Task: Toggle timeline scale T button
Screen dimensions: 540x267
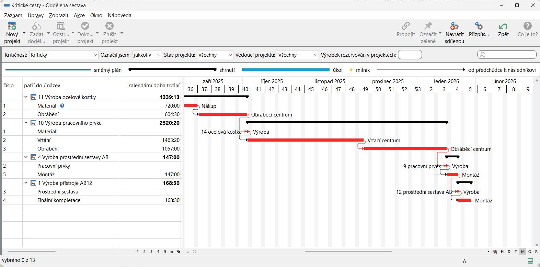Action: [516, 252]
